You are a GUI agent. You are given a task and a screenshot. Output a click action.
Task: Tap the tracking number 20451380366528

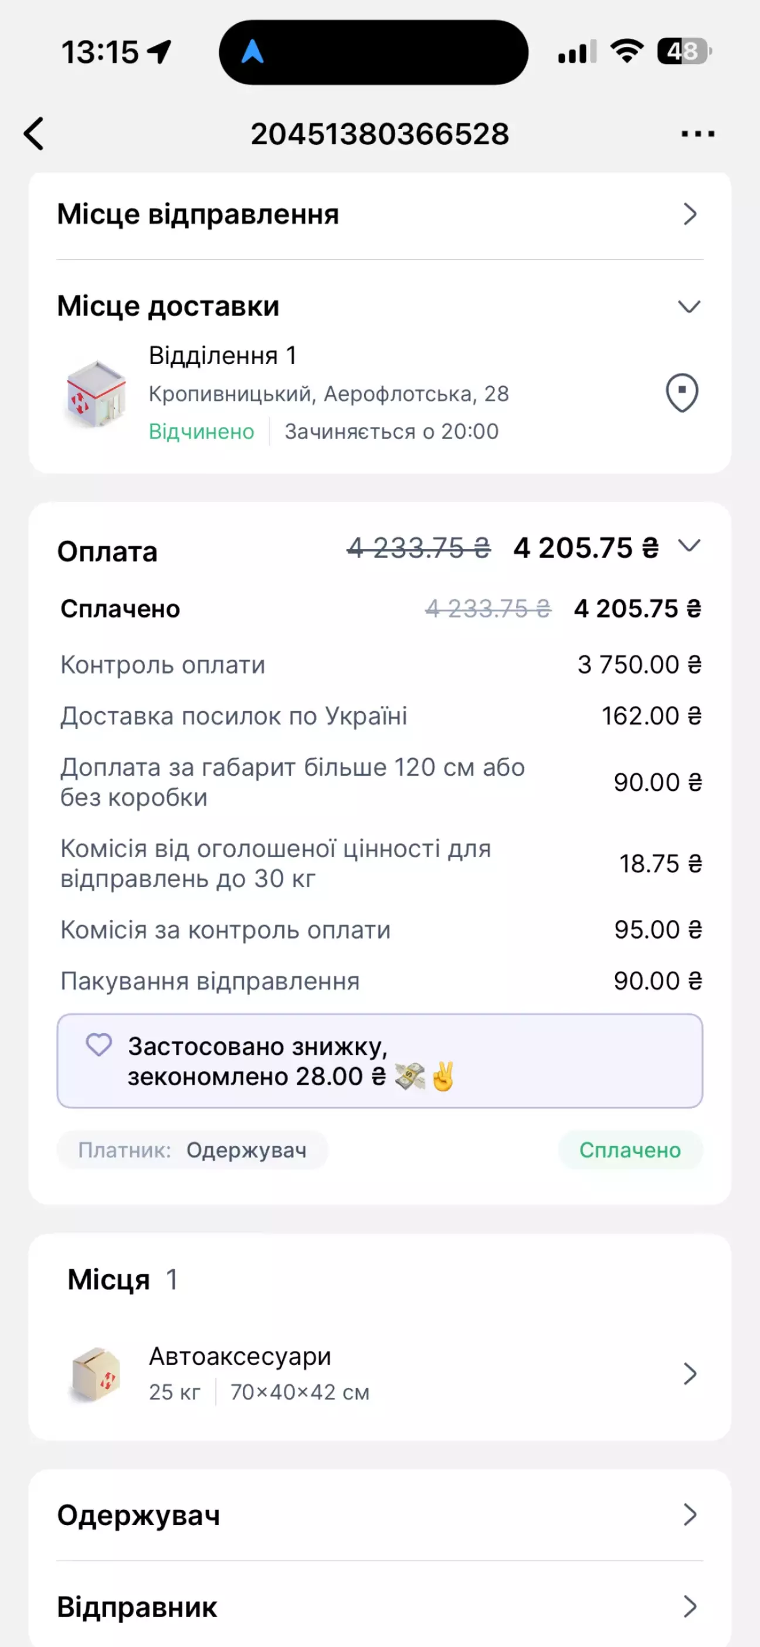click(x=380, y=134)
